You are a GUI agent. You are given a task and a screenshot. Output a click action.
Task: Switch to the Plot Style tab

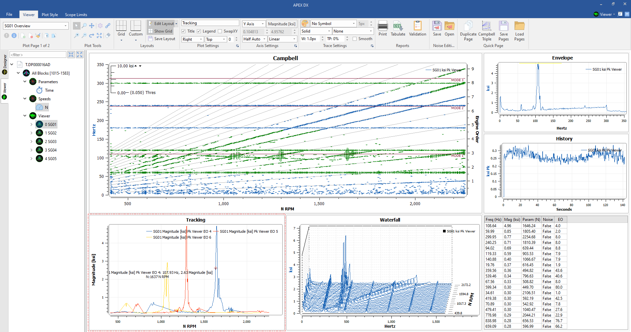[x=50, y=14]
